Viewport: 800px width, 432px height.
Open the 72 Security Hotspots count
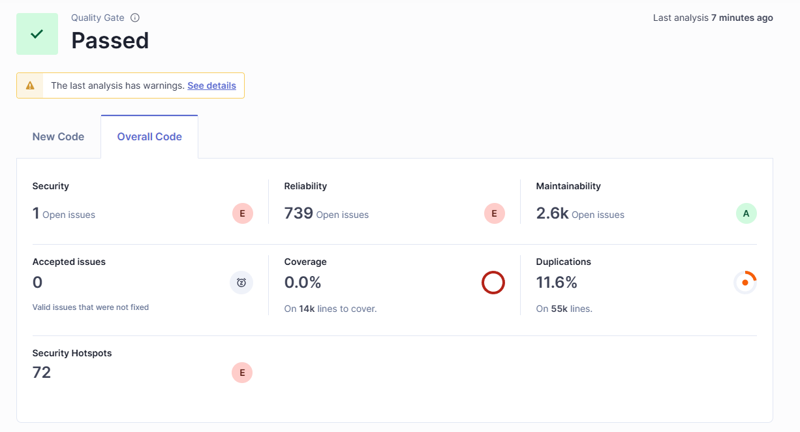pos(42,373)
